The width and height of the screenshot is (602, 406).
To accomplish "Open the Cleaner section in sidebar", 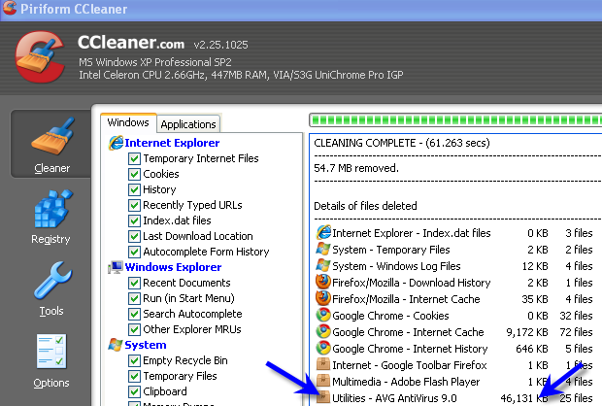I will tap(51, 145).
